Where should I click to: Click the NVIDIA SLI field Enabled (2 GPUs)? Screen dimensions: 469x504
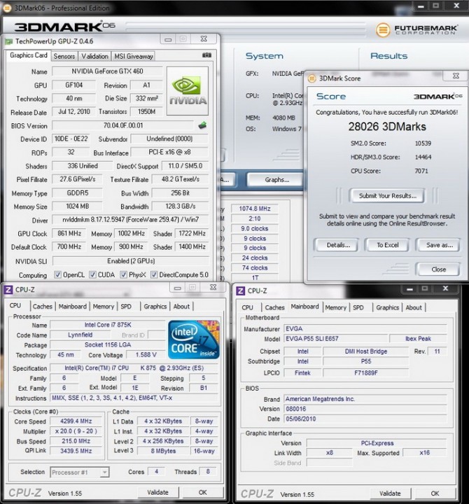[x=131, y=260]
